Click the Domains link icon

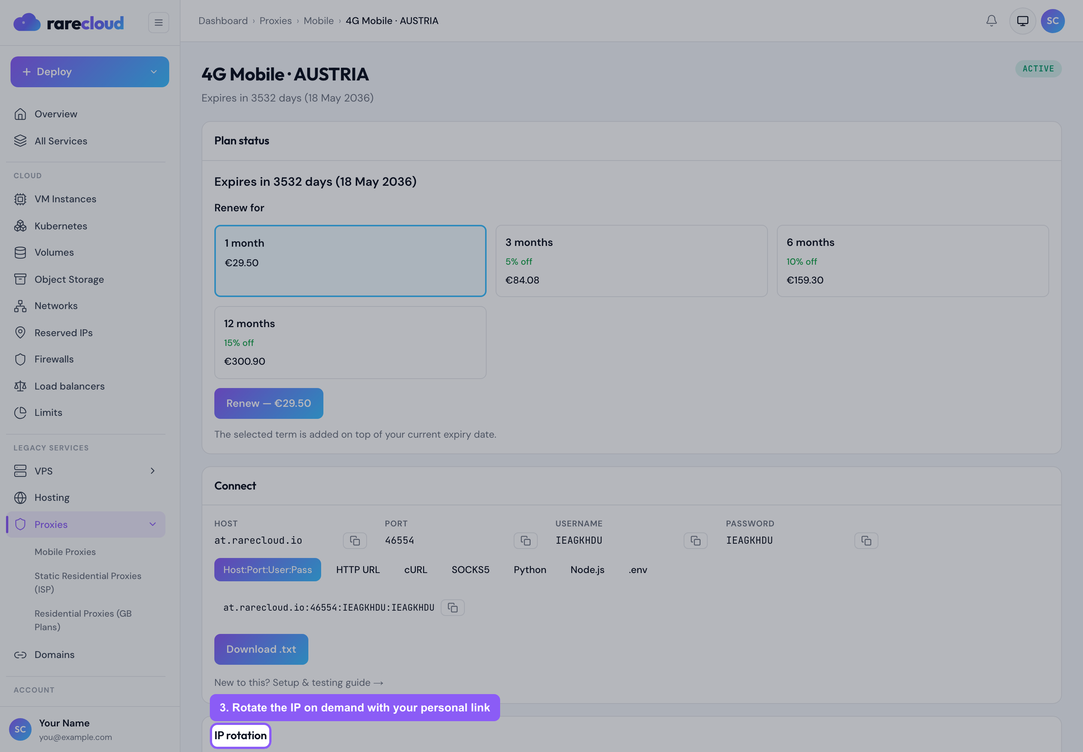[x=20, y=655]
